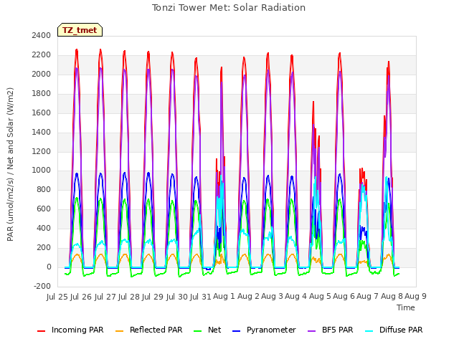Select the Pyranometer legend label

tap(271, 330)
